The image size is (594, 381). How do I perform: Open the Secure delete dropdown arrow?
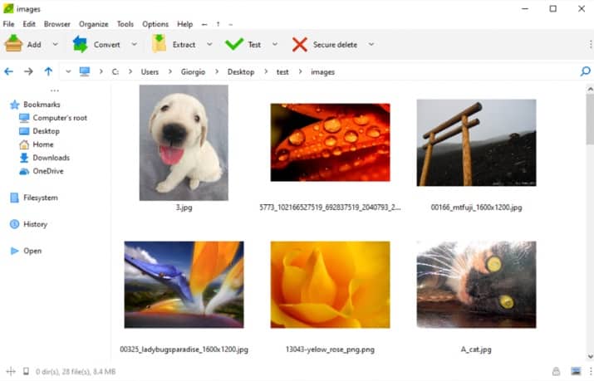coord(371,45)
